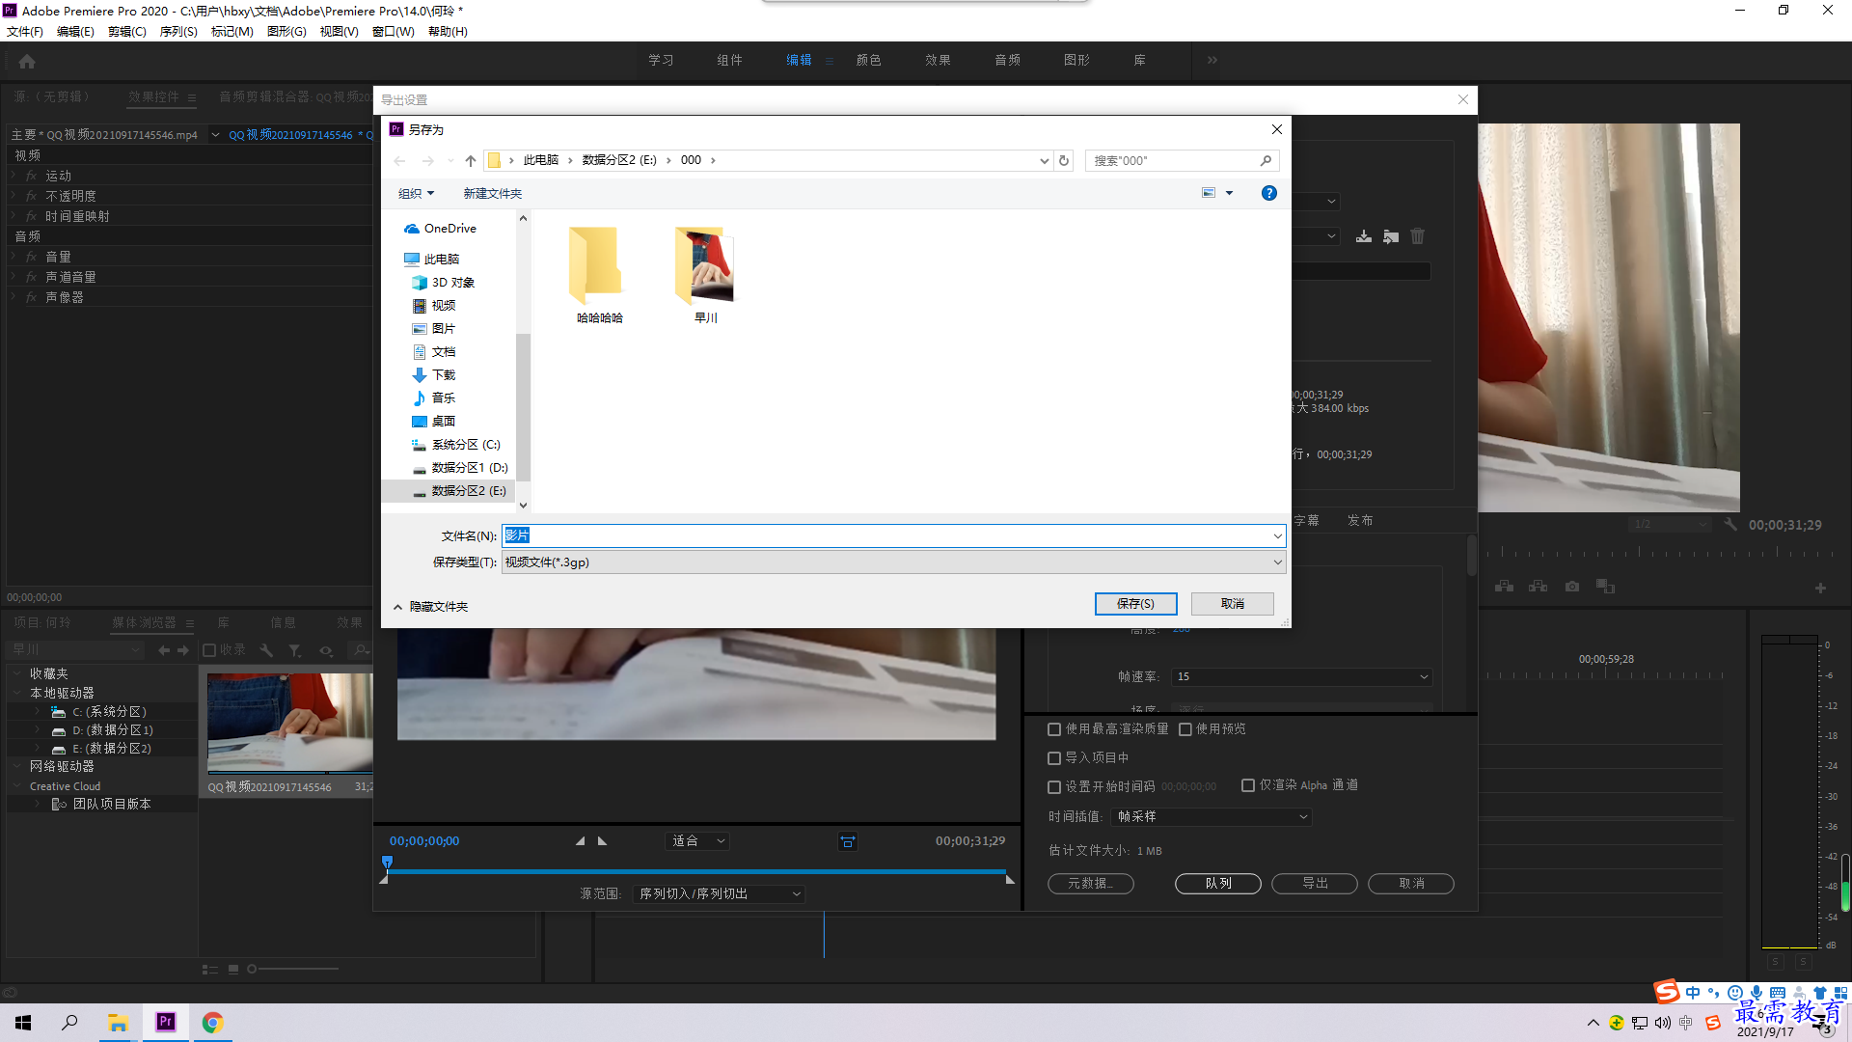Click 取消 in the Save As dialog

click(x=1233, y=604)
